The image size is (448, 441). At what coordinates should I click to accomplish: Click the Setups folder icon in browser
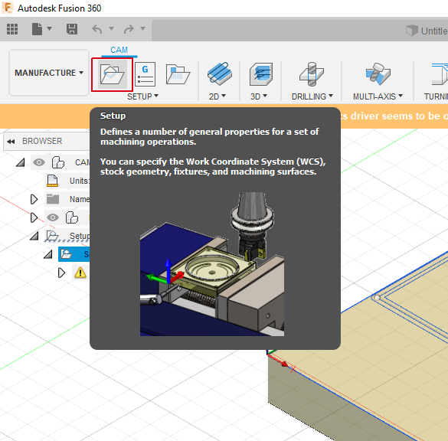53,236
